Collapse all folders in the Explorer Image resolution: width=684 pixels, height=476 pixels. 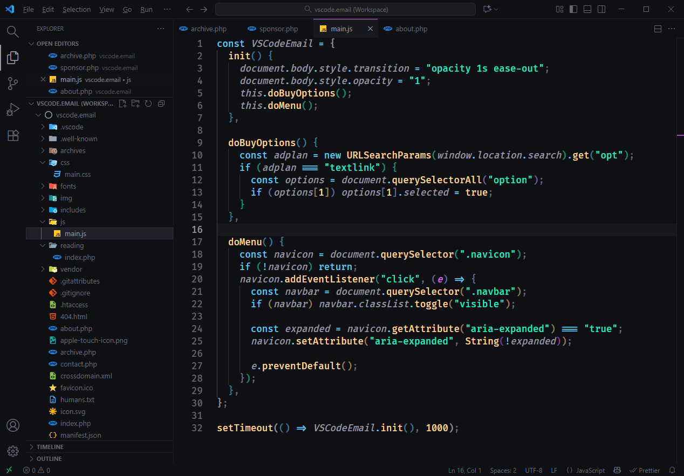[x=161, y=103]
